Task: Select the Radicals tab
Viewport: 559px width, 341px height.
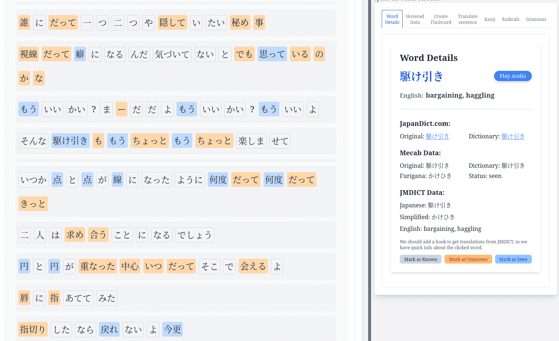Action: coord(511,19)
